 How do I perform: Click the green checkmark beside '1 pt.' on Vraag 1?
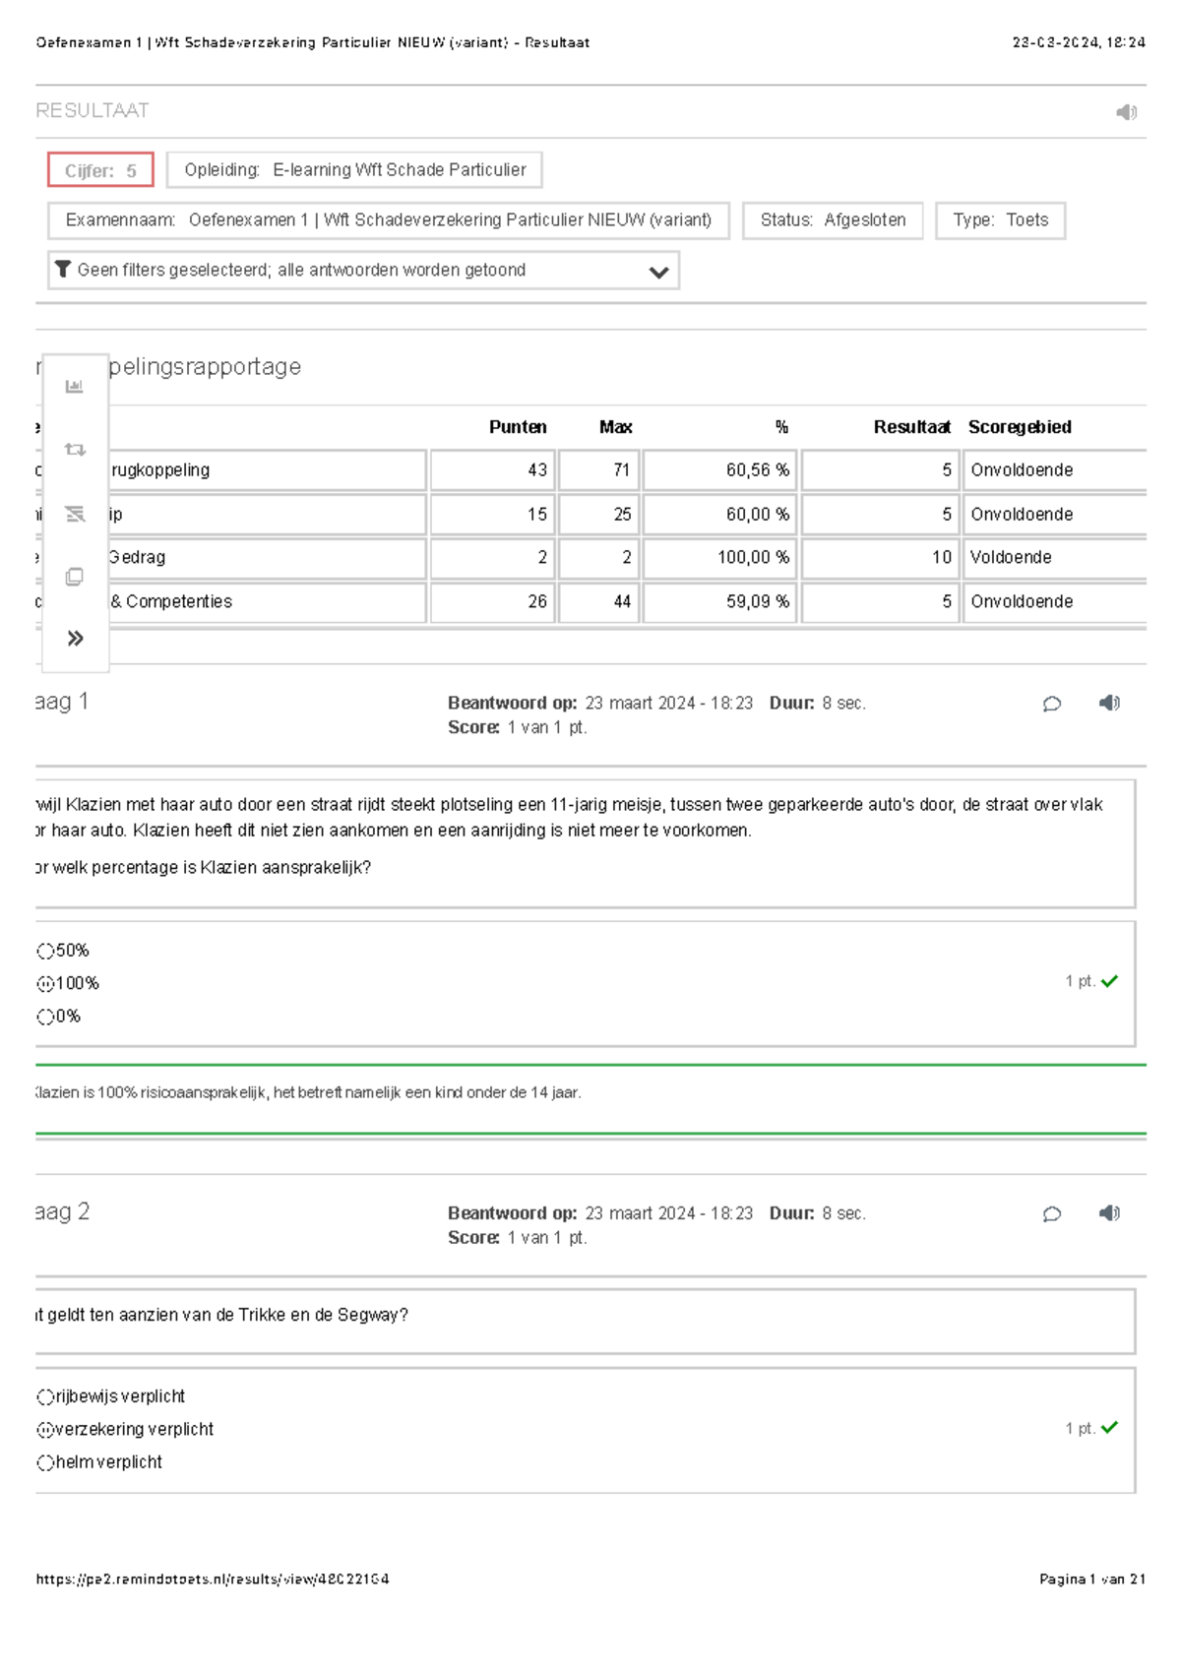pyautogui.click(x=1111, y=981)
